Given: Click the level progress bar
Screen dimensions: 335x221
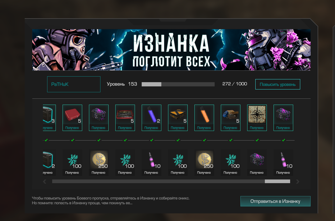Looking at the screenshot, I should click(x=178, y=84).
